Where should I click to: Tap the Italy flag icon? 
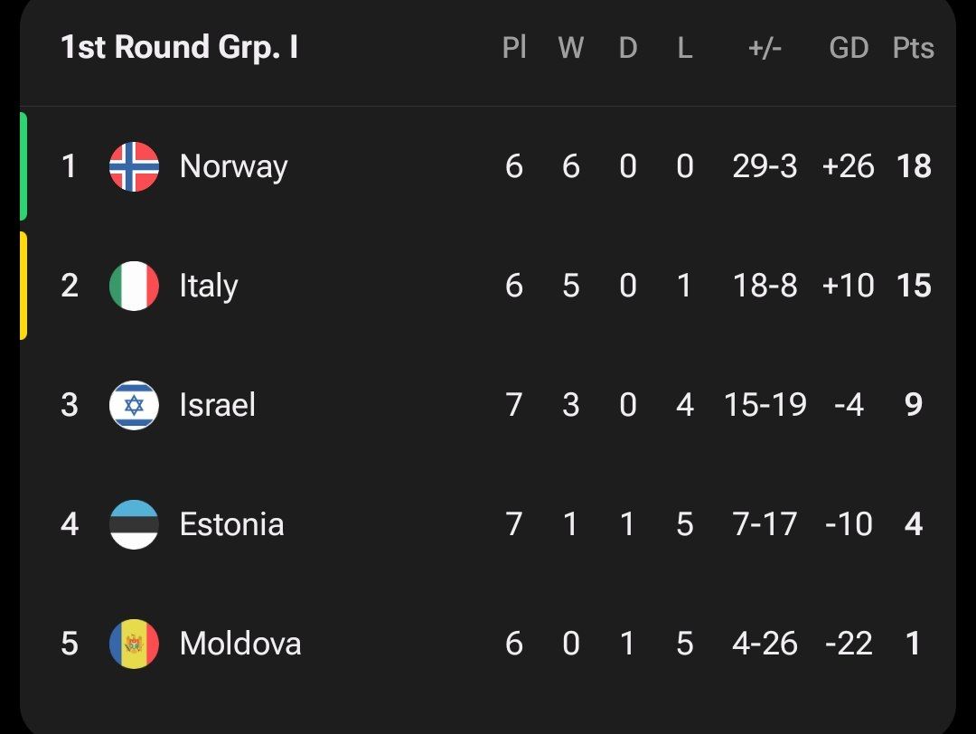(134, 286)
